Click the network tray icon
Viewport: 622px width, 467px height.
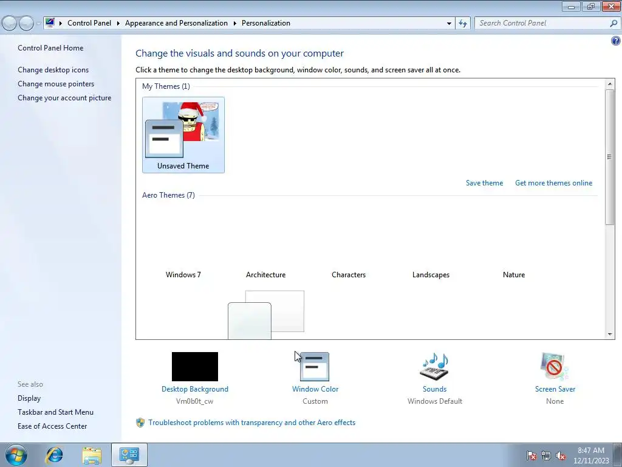coord(546,455)
